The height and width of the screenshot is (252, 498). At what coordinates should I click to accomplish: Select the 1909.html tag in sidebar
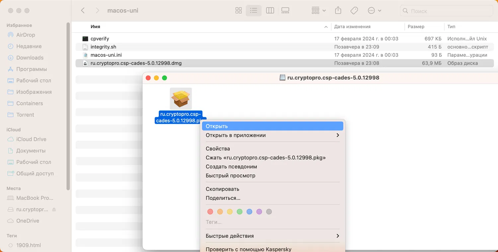click(x=29, y=245)
